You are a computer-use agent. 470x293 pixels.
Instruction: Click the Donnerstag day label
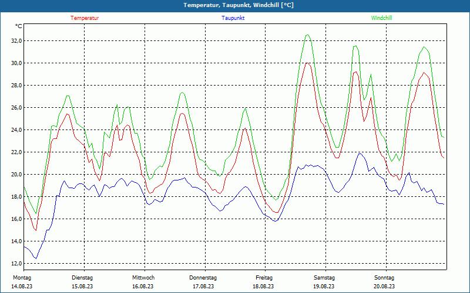click(203, 278)
